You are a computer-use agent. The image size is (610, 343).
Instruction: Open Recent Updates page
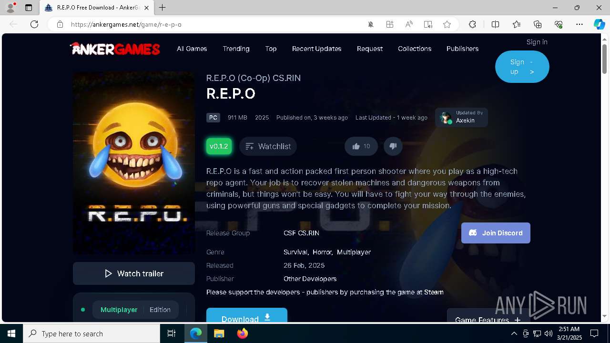click(316, 49)
